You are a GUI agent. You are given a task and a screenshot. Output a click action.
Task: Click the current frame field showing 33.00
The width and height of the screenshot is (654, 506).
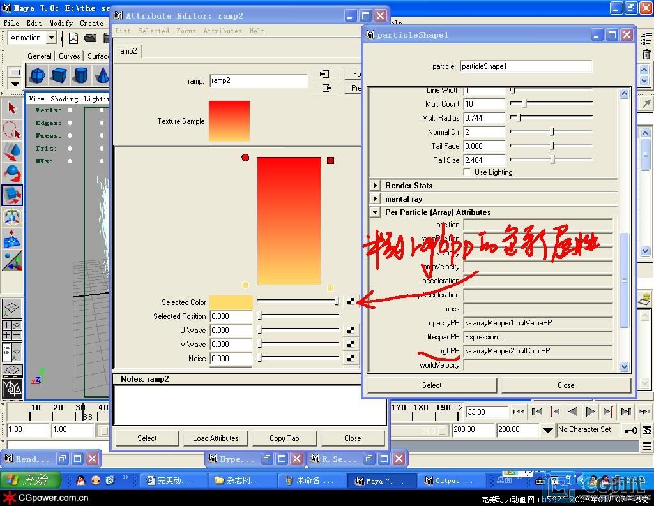[x=486, y=412]
